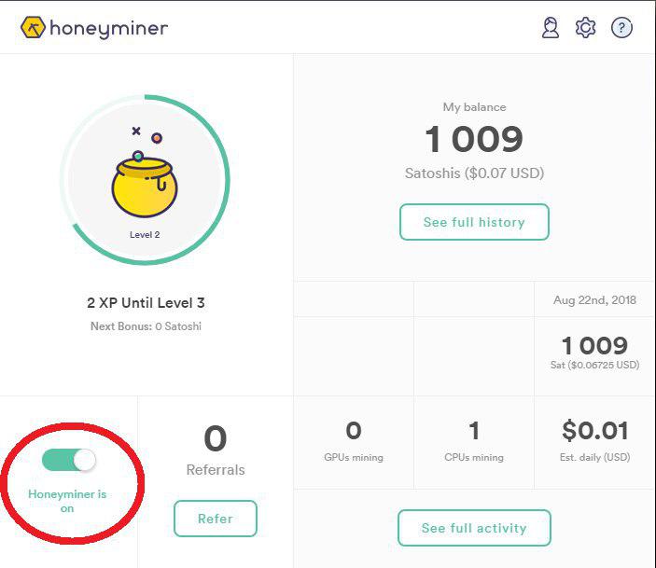656x568 pixels.
Task: Click the 2 XP Until Level 3 text
Action: click(146, 303)
